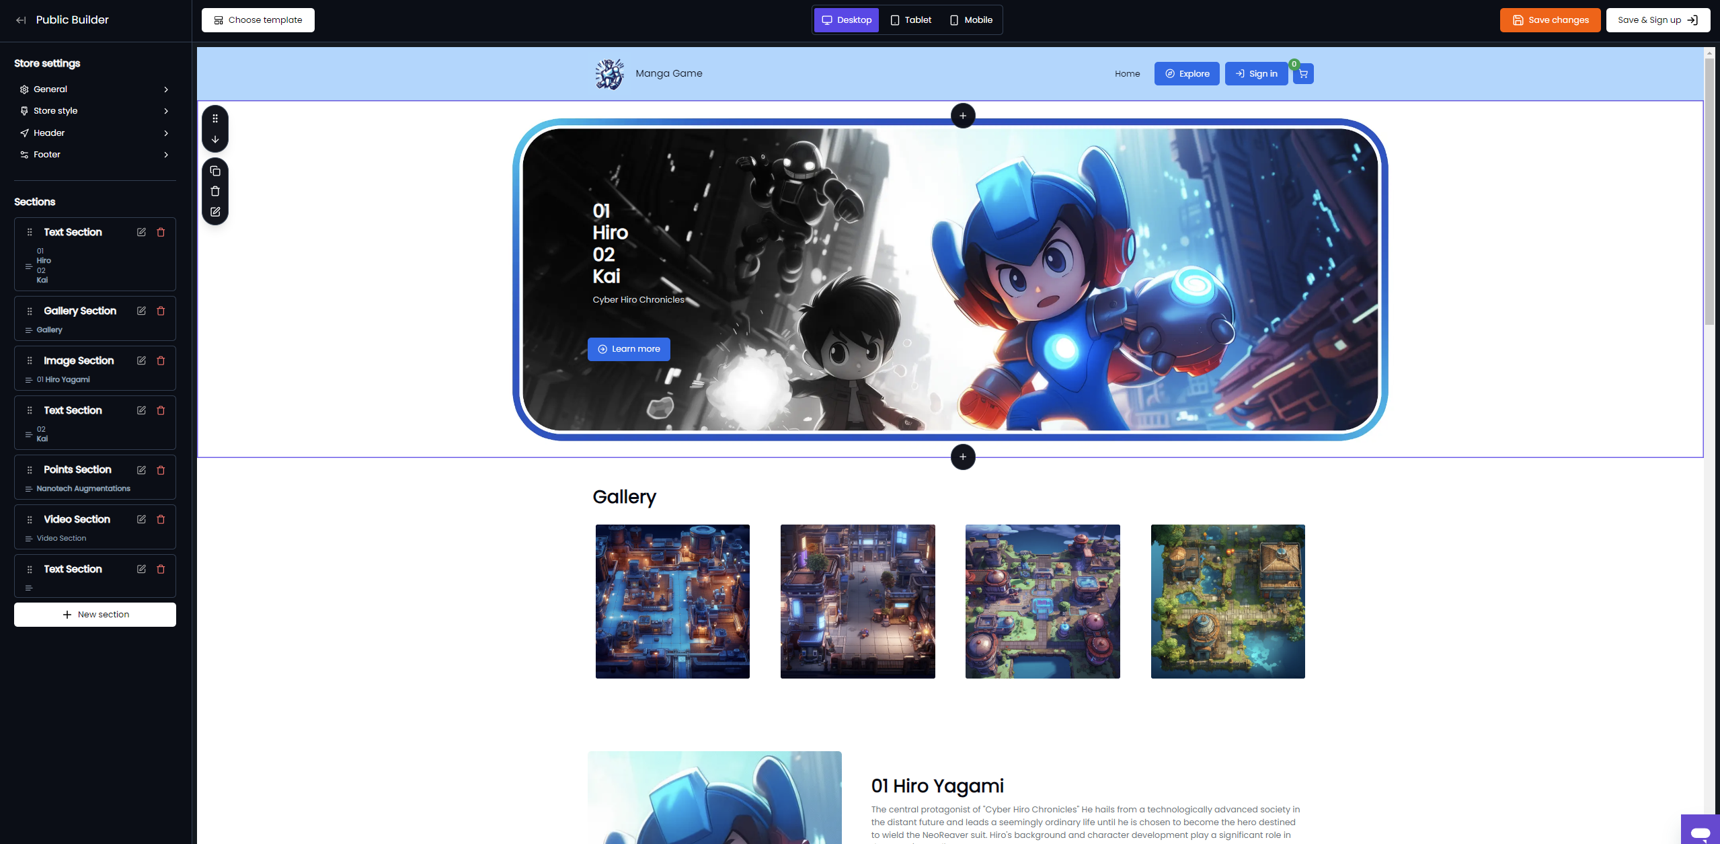Image resolution: width=1720 pixels, height=844 pixels.
Task: Add a New section in sidebar
Action: point(95,615)
